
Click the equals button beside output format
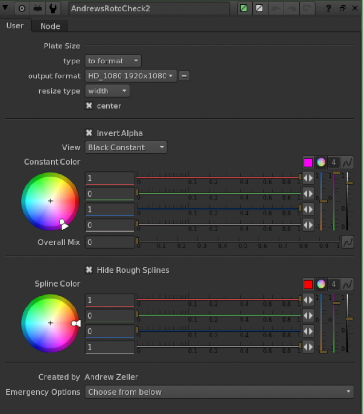[x=184, y=76]
